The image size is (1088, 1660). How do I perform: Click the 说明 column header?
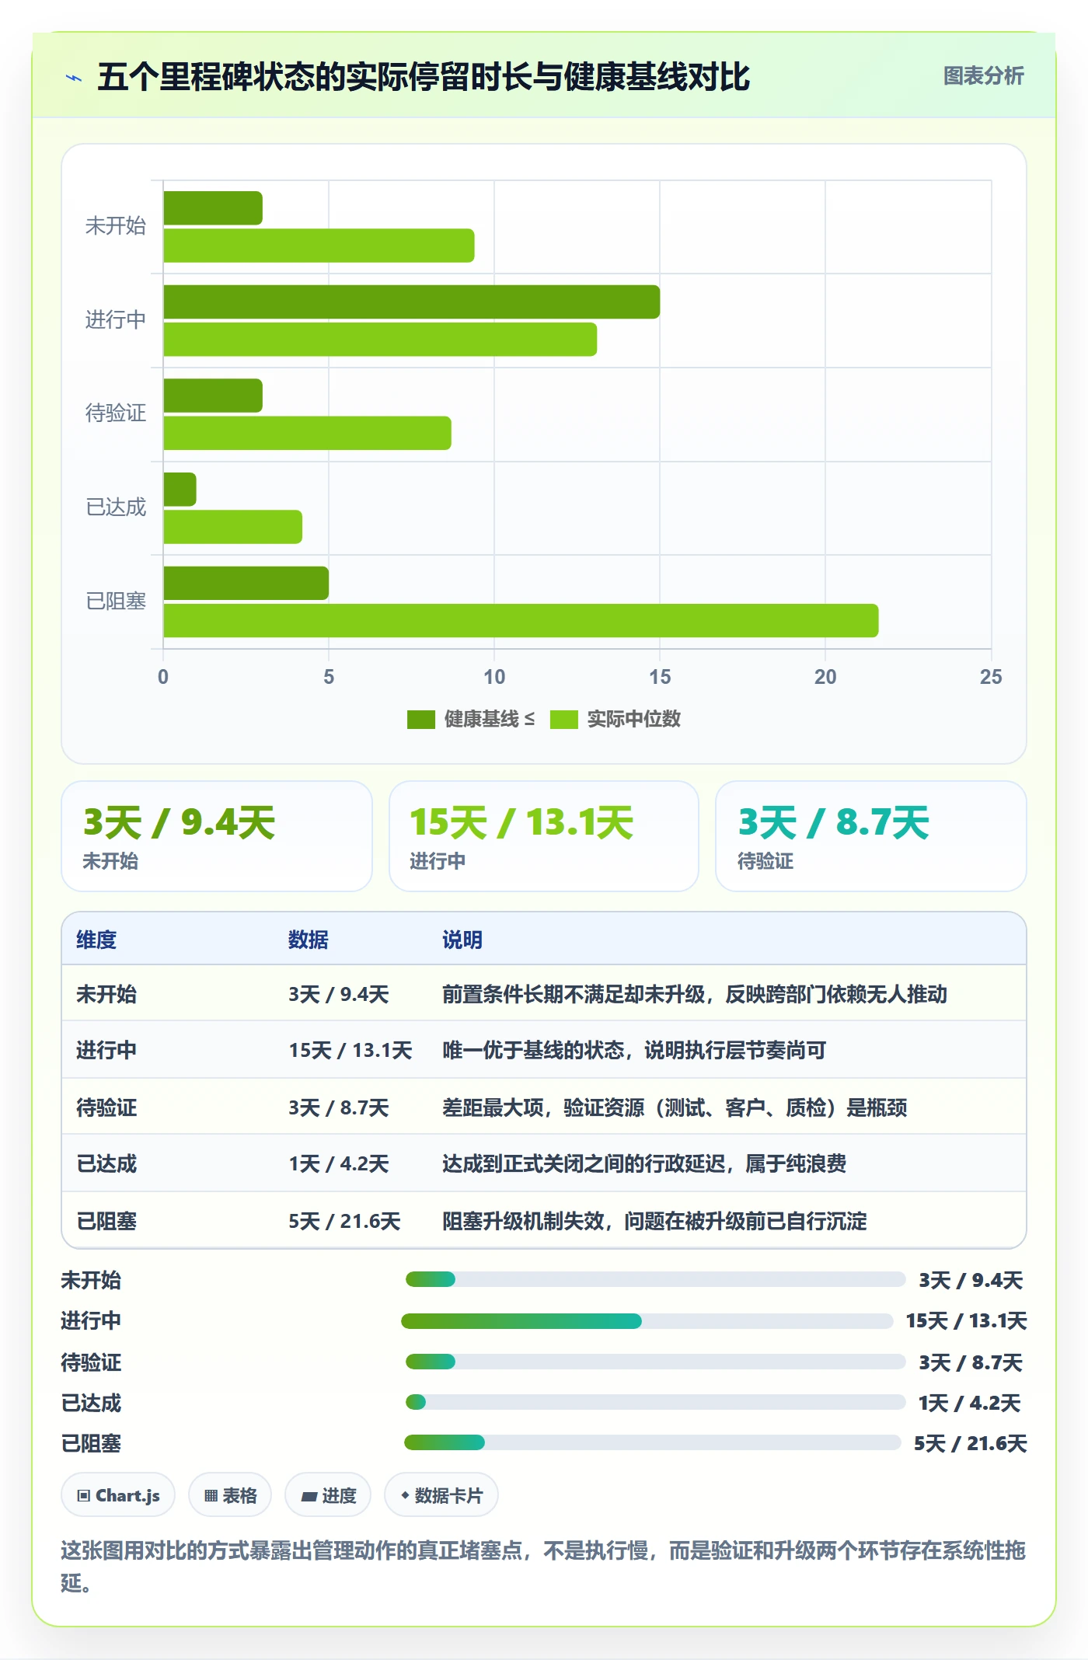tap(462, 940)
